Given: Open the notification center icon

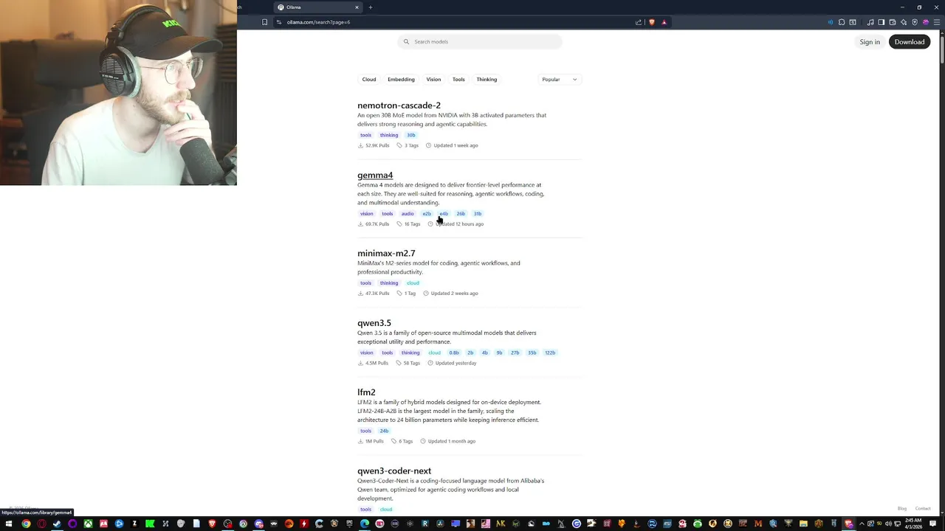Looking at the screenshot, I should (x=932, y=524).
